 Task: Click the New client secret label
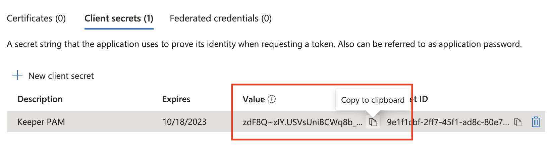pos(61,76)
